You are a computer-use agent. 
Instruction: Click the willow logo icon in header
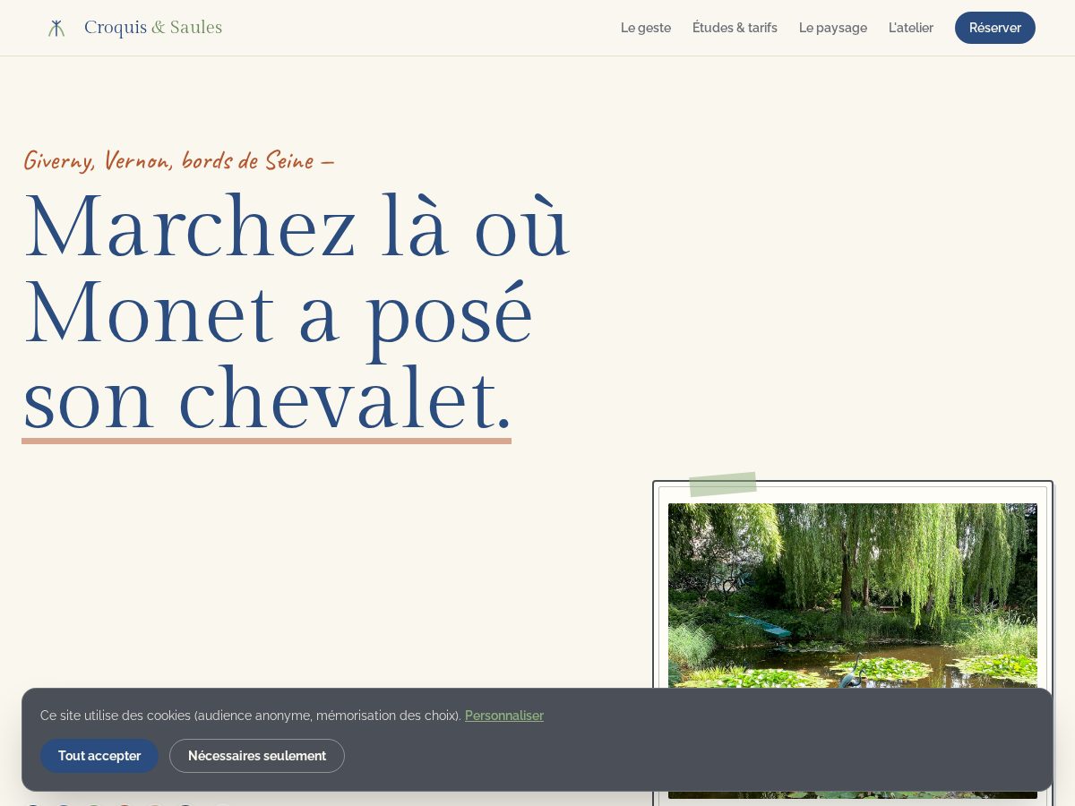(56, 28)
